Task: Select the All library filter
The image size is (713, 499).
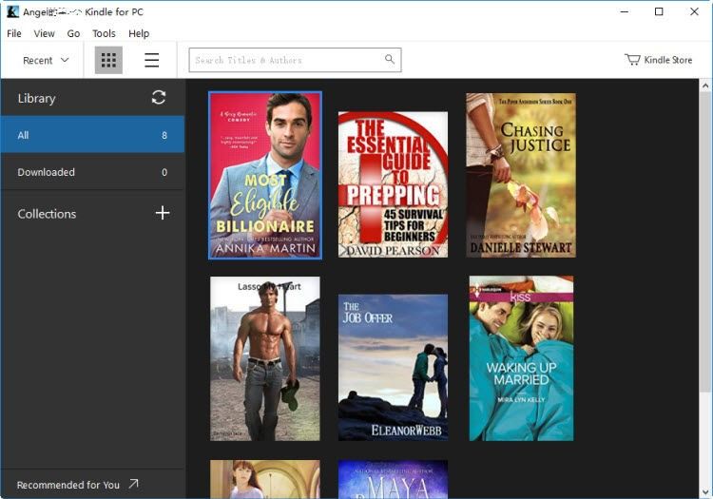Action: tap(92, 135)
